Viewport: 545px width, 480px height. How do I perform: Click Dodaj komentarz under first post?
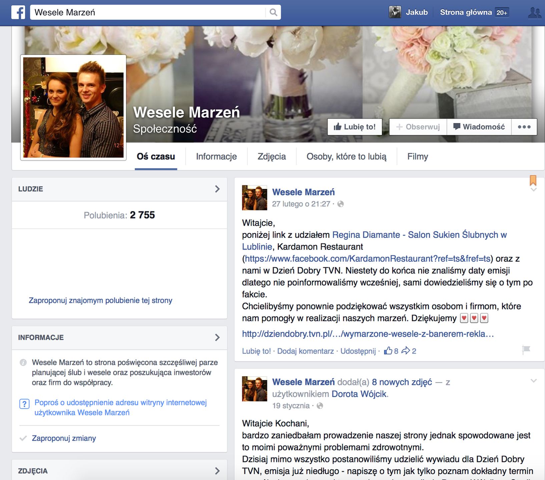coord(306,351)
